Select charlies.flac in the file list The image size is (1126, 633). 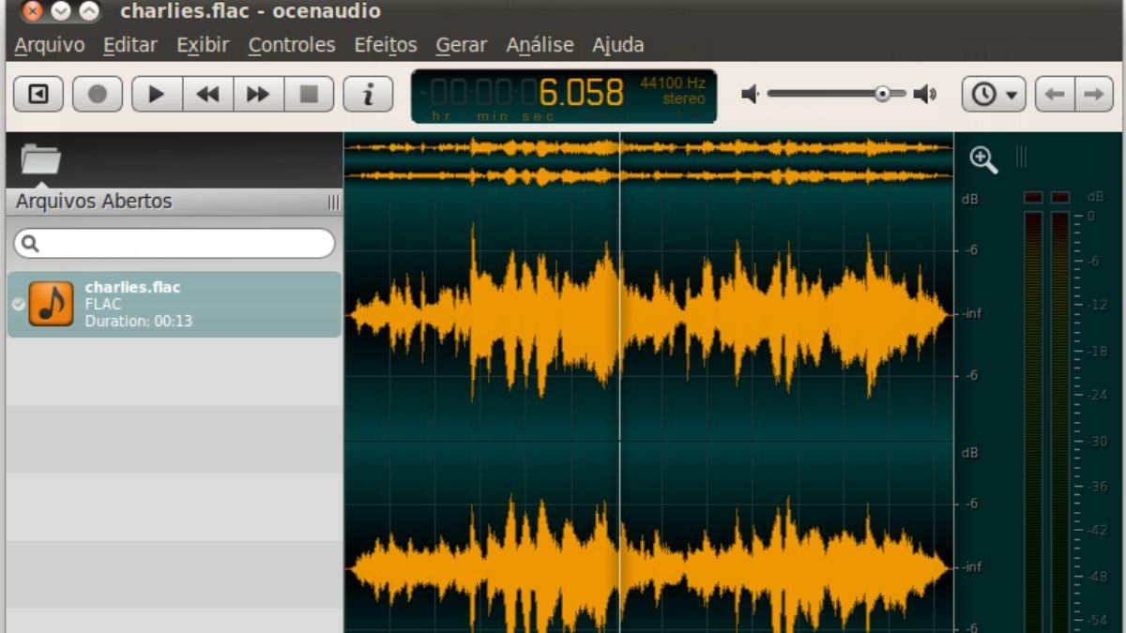pyautogui.click(x=174, y=303)
